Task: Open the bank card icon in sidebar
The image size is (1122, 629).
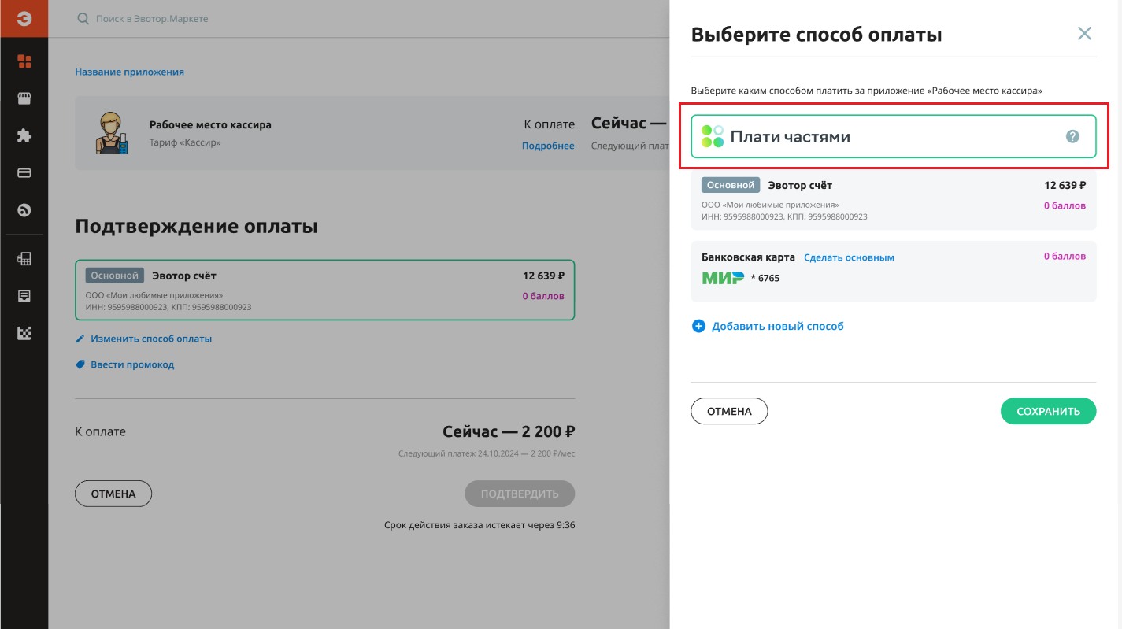Action: (24, 173)
